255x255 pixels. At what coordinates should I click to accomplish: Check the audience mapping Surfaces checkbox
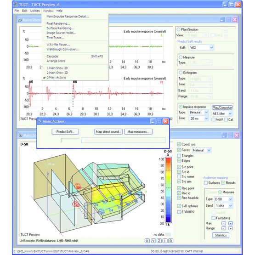pyautogui.click(x=206, y=183)
